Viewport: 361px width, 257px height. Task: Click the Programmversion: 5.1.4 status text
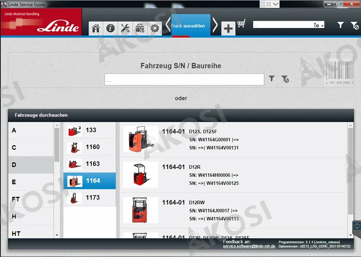tap(309, 242)
